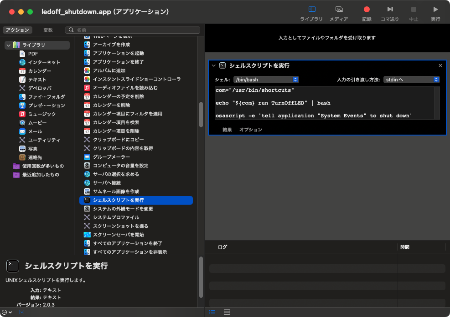Close the shell script action with X
This screenshot has height=317, width=450.
pos(440,65)
